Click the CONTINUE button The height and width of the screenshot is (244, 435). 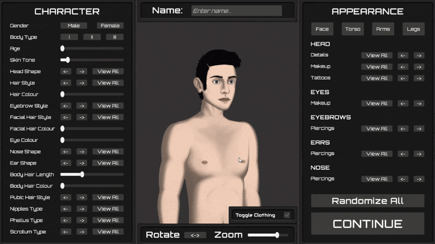[x=368, y=224]
